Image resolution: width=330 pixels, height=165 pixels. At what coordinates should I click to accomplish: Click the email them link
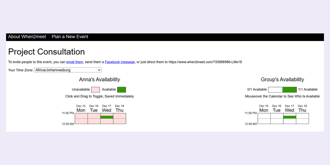point(75,62)
